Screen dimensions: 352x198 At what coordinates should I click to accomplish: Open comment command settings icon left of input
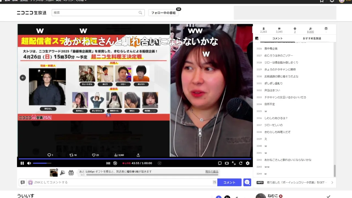pos(23,182)
